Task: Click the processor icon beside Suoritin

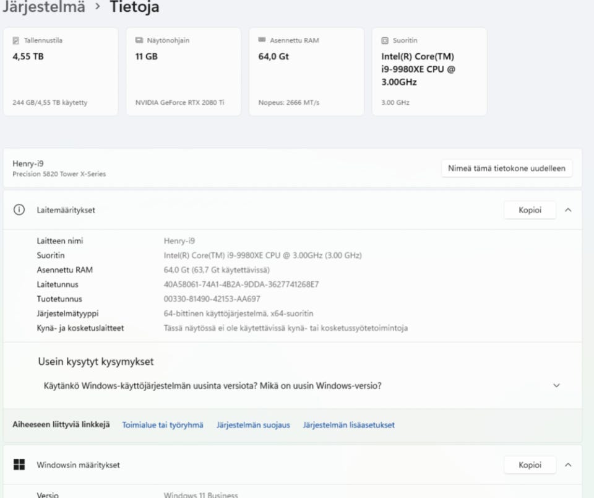Action: [385, 40]
